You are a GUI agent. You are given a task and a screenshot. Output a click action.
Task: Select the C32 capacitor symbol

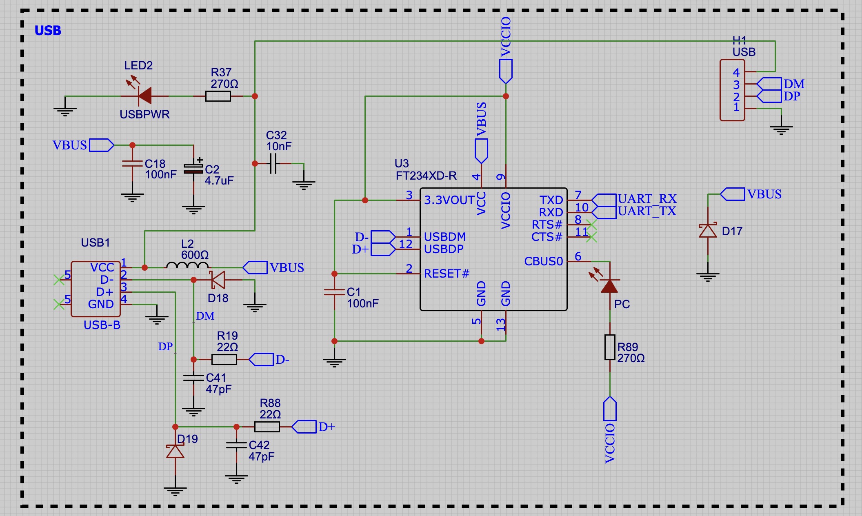pyautogui.click(x=273, y=164)
